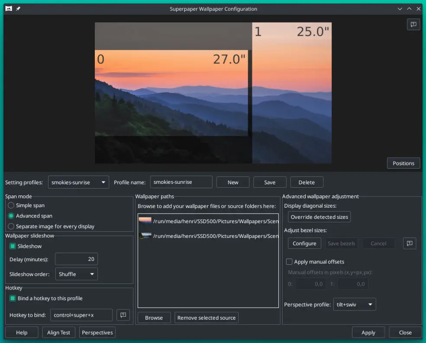
Task: Open the Setting profiles dropdown
Action: [78, 182]
